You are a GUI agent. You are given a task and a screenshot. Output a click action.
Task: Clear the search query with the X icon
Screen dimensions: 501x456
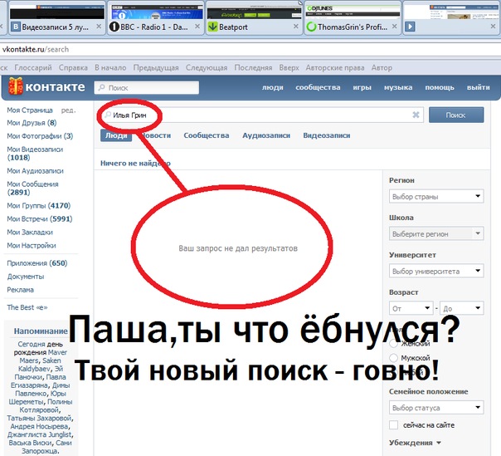pos(416,115)
